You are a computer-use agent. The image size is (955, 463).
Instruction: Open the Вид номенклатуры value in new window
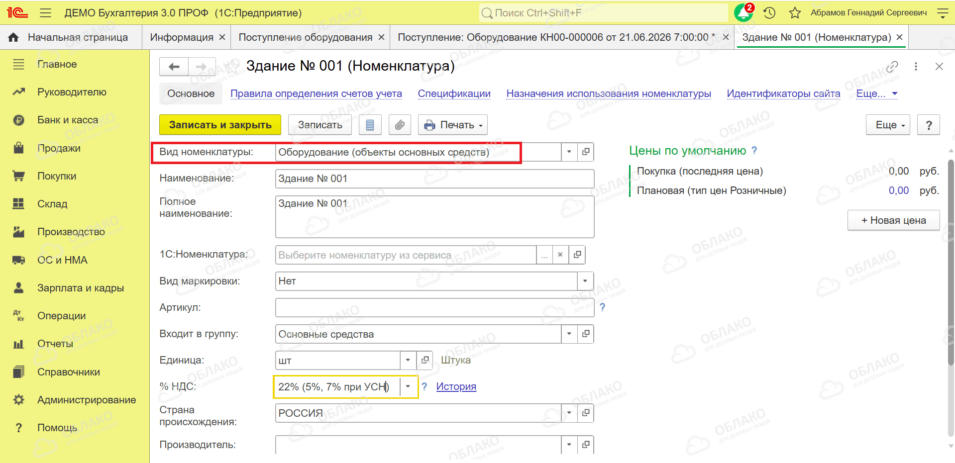click(586, 152)
